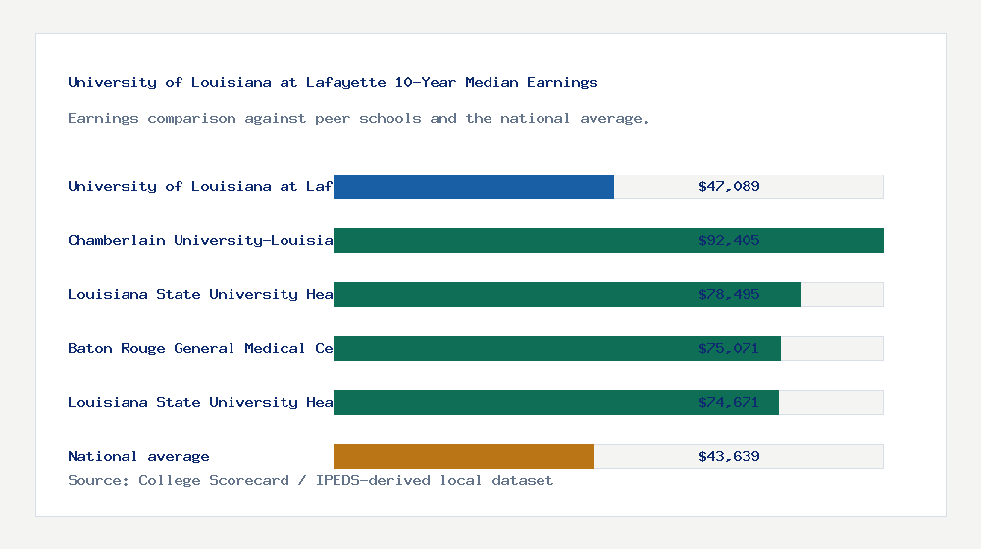Select the $78,495 value
The image size is (981, 549).
point(729,294)
